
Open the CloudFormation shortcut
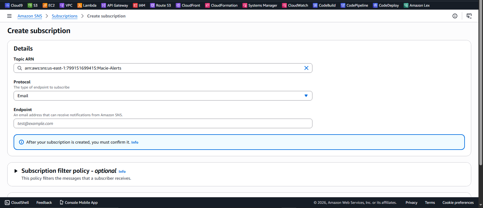pos(221,5)
